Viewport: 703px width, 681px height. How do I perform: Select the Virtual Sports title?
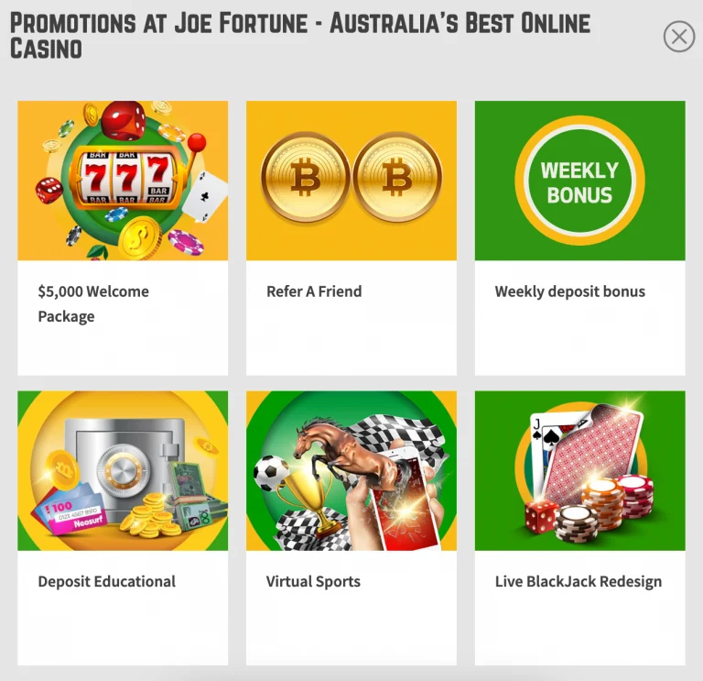pyautogui.click(x=313, y=582)
